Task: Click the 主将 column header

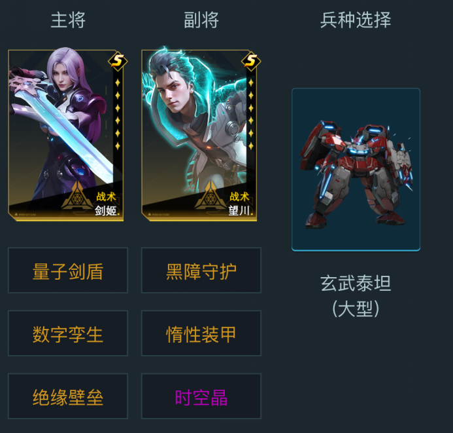Action: [x=68, y=20]
